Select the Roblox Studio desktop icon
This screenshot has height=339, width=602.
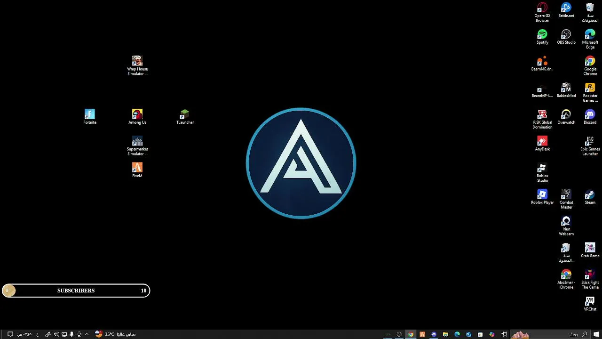[542, 173]
